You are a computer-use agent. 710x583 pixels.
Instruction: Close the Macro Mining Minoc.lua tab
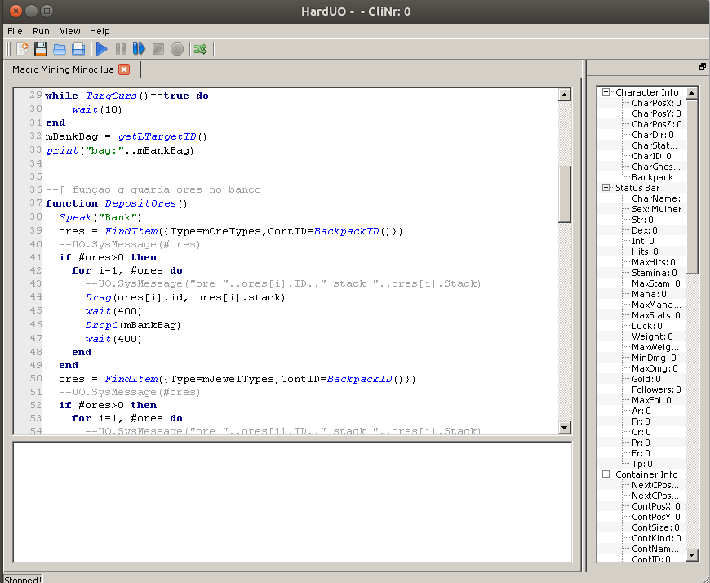point(124,69)
